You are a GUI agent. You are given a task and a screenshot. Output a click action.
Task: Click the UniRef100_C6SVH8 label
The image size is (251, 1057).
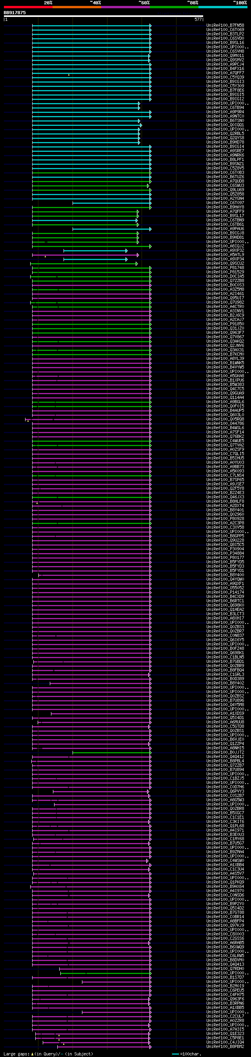coord(225,51)
